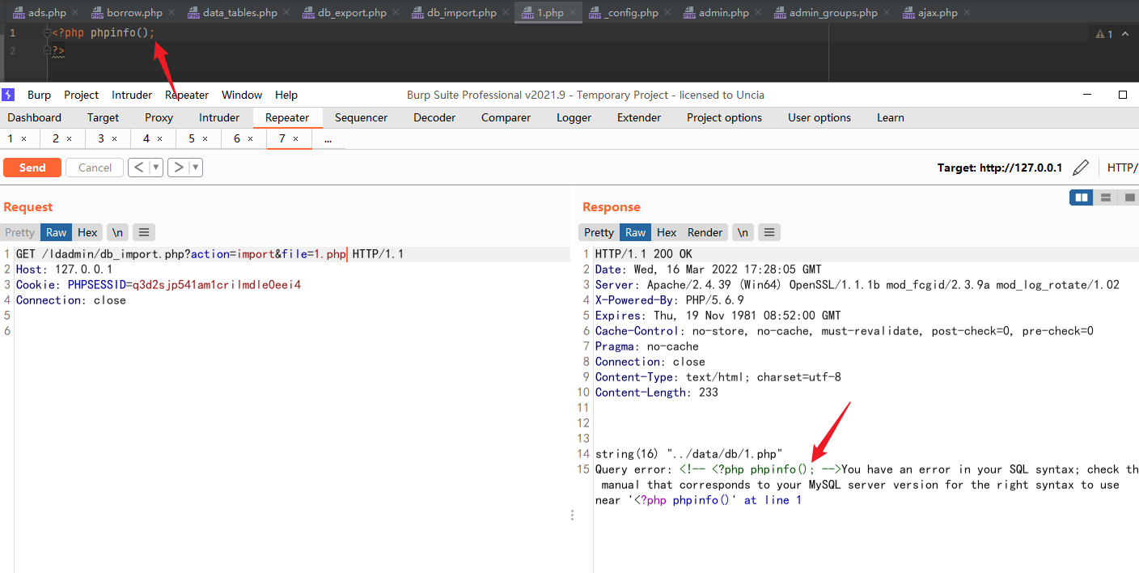Toggle \n display in Response panel
Viewport: 1139px width, 573px height.
[743, 232]
